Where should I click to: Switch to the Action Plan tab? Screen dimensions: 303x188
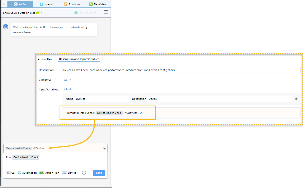click(45, 59)
